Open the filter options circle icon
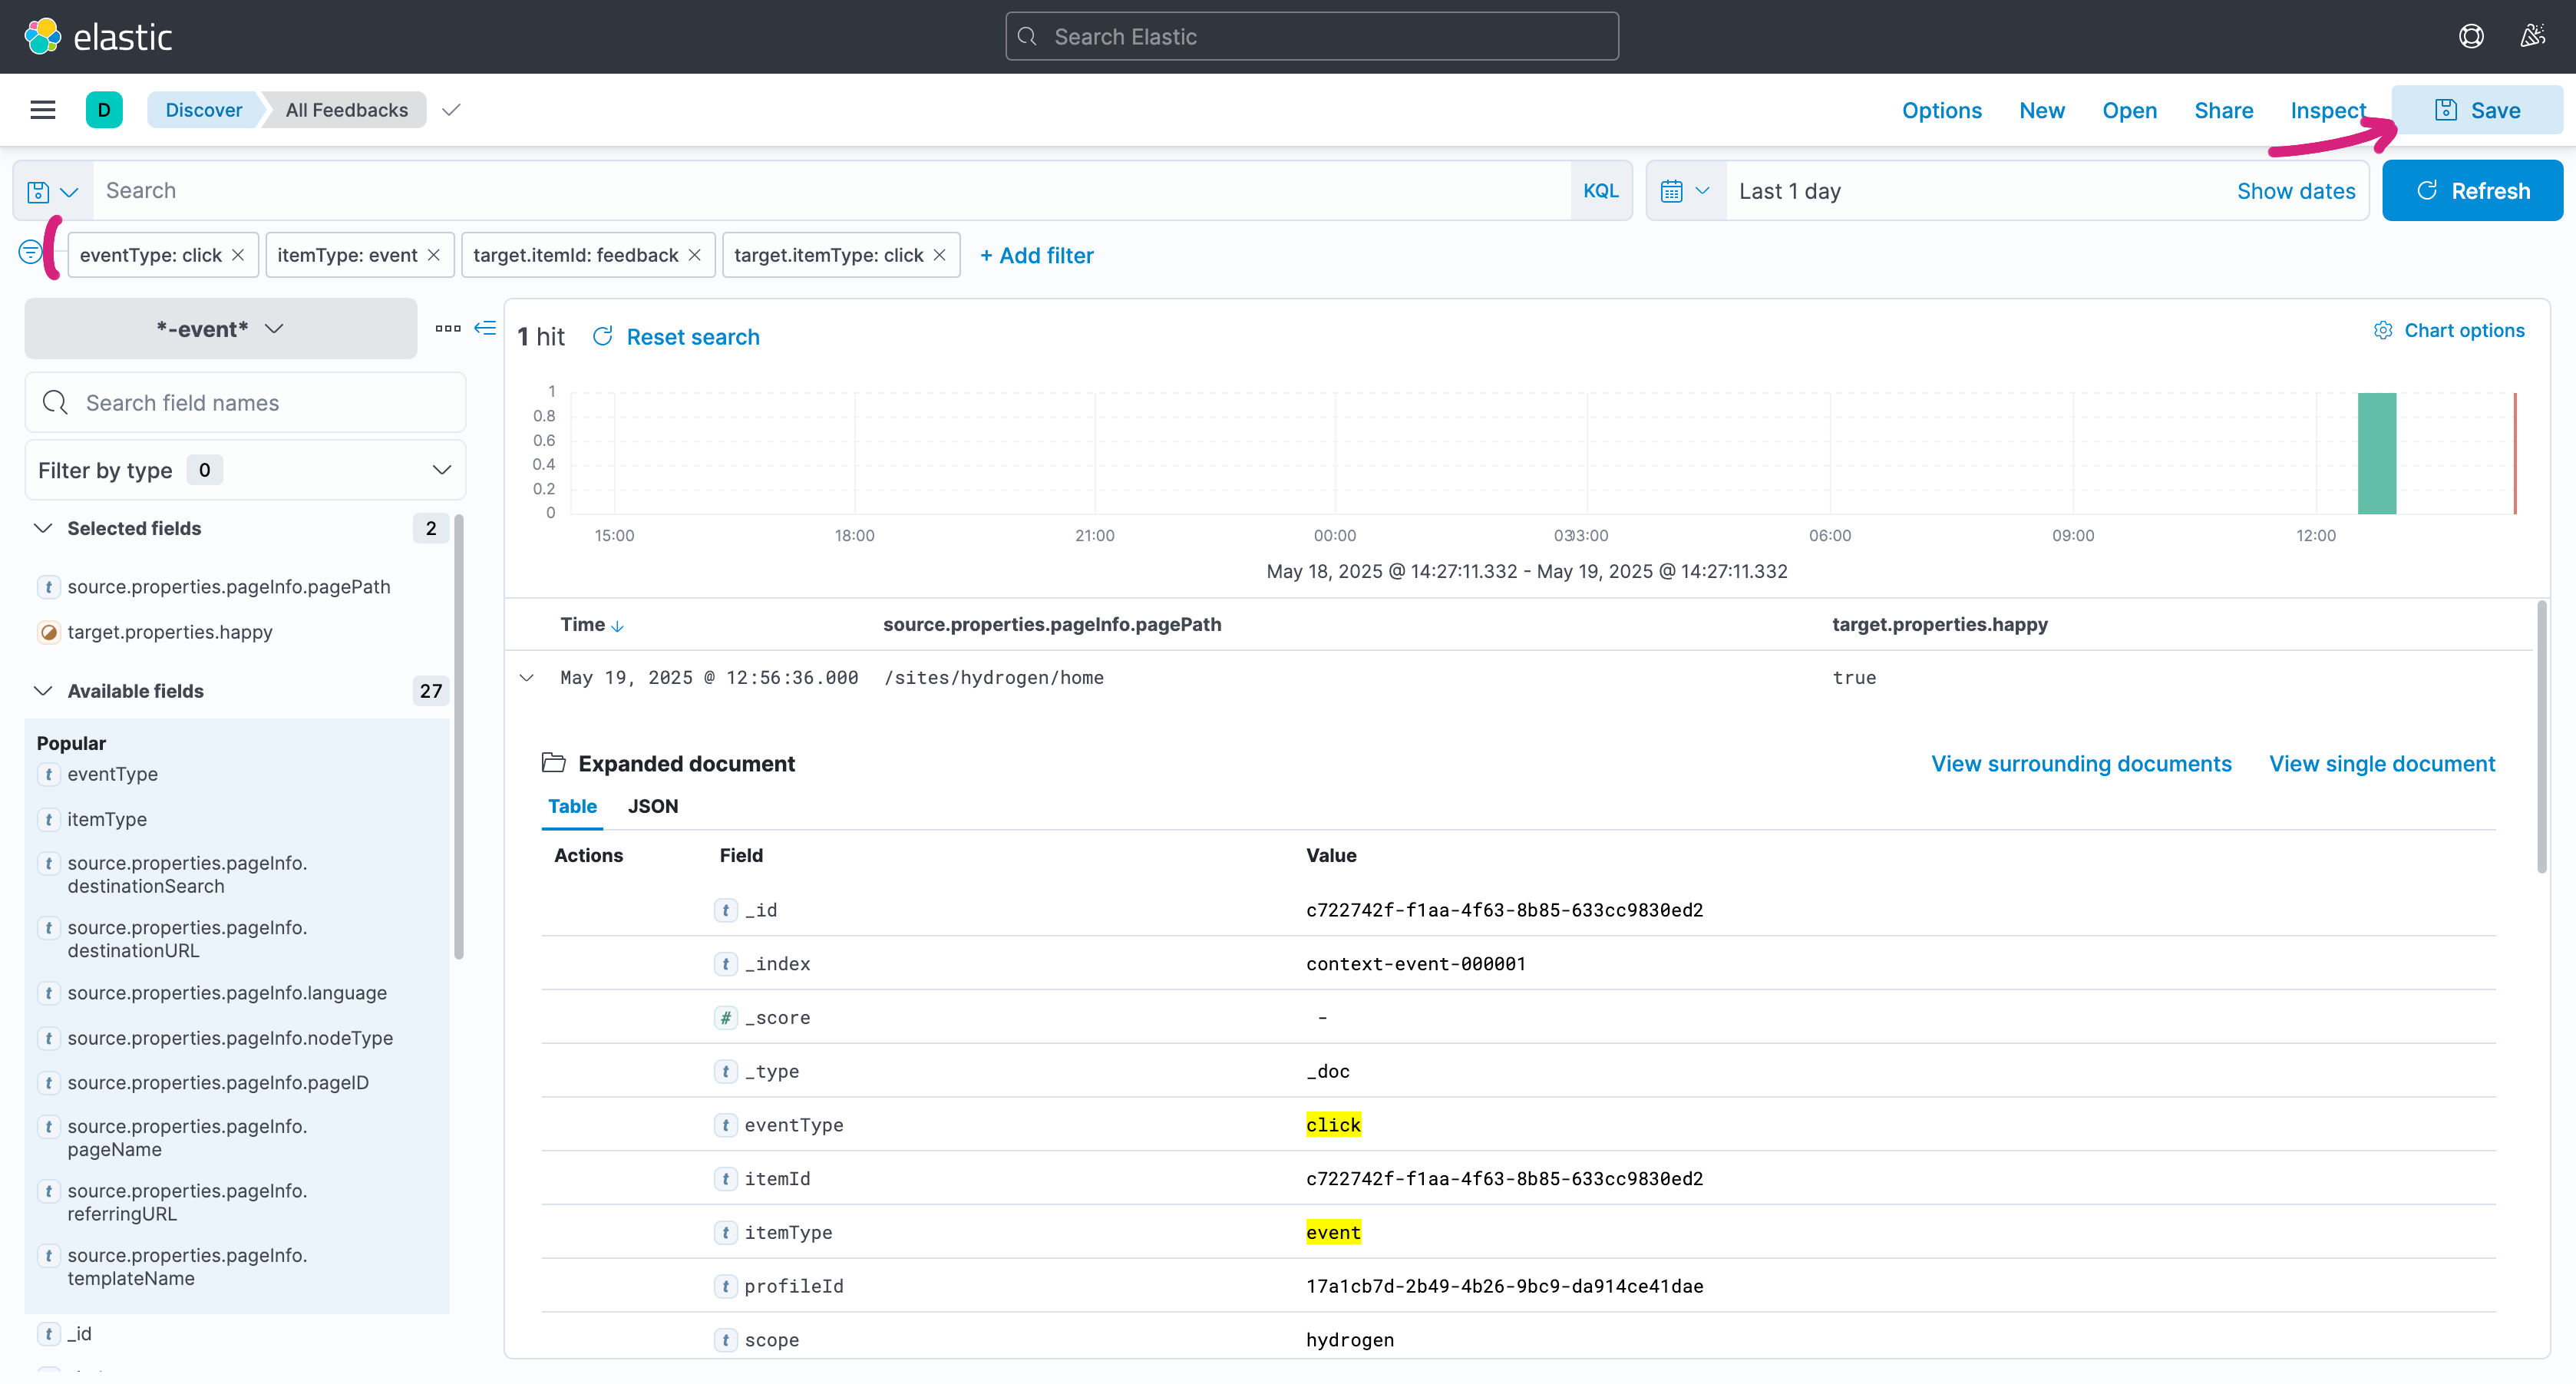 [x=30, y=252]
